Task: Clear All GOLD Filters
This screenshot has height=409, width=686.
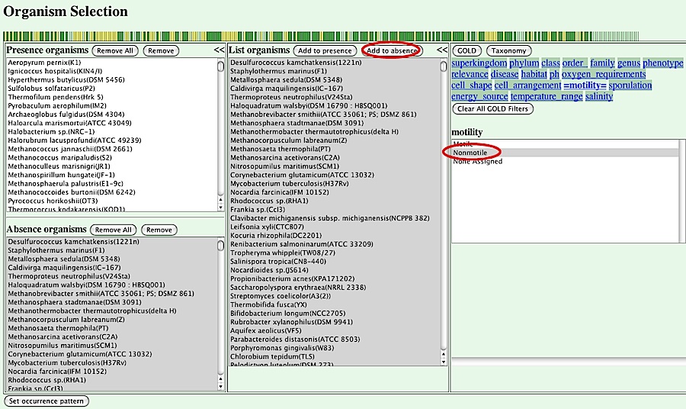Action: point(492,109)
